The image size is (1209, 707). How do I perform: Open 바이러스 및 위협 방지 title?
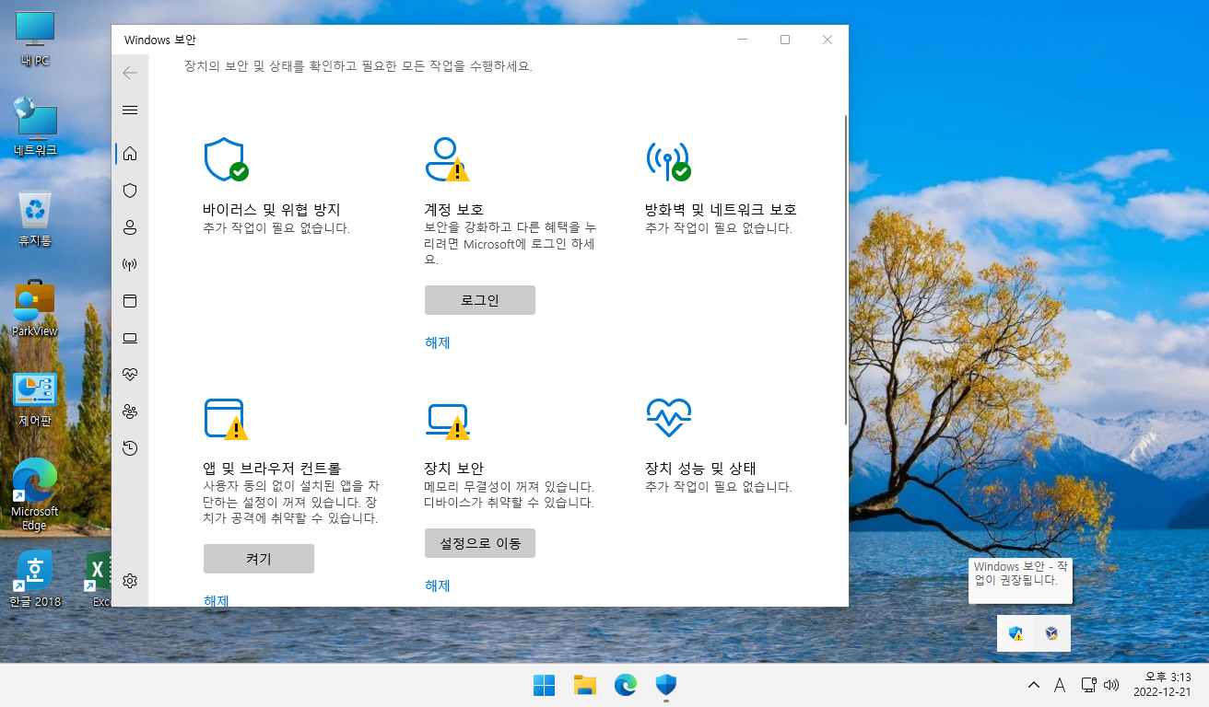click(x=272, y=209)
